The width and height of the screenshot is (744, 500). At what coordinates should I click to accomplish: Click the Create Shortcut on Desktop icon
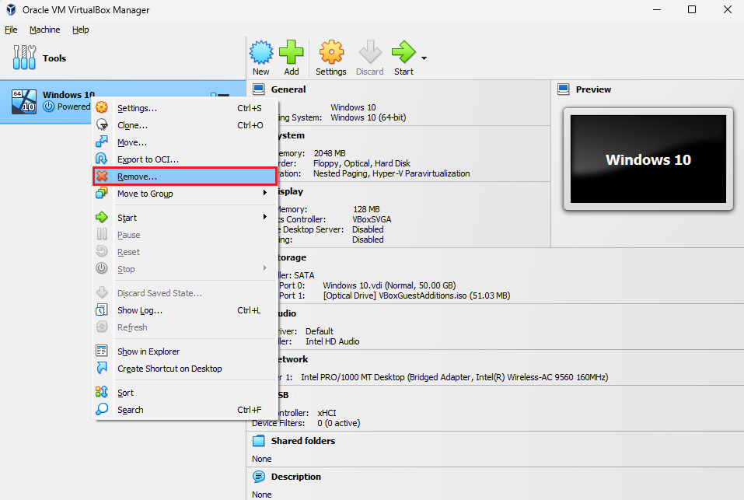(x=102, y=368)
